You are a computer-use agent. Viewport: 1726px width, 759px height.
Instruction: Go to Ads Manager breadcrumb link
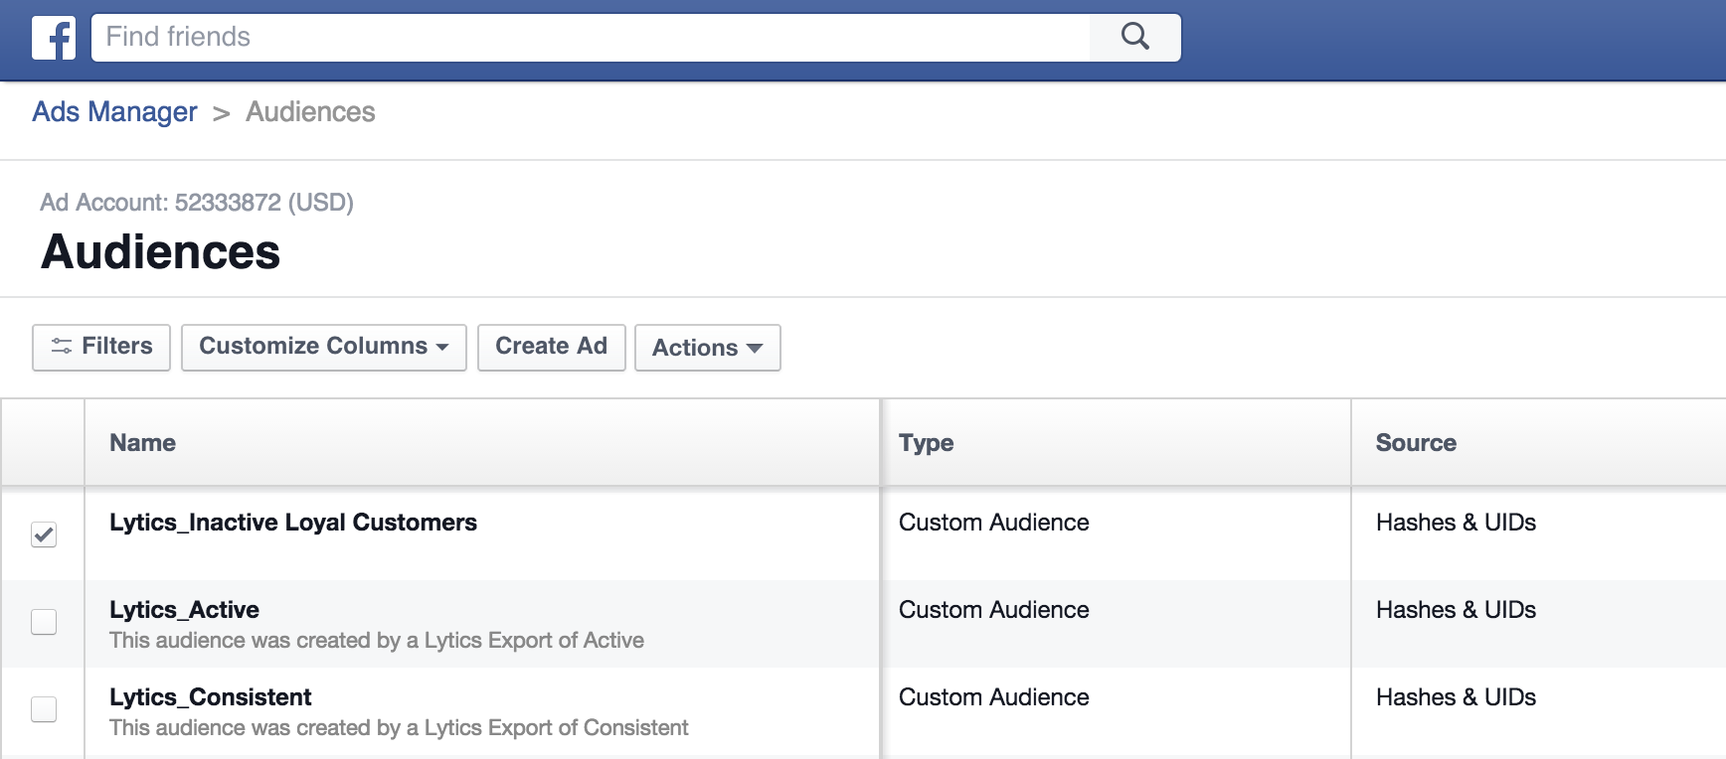click(114, 112)
